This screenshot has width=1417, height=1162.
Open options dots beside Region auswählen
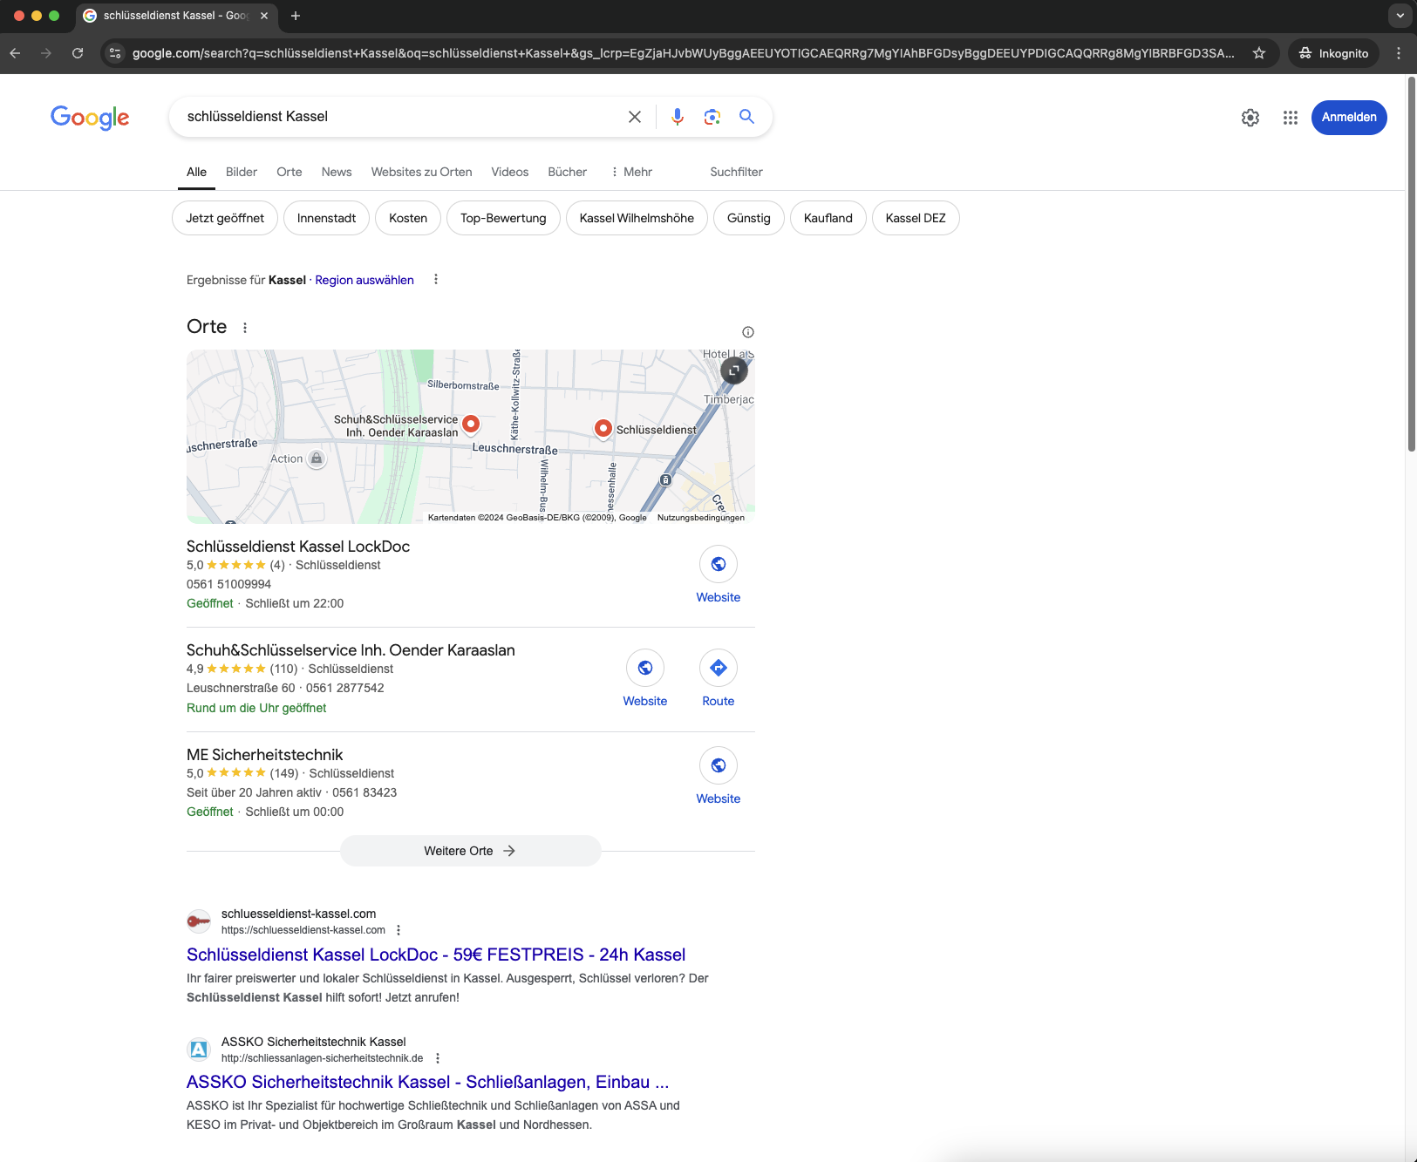point(436,280)
